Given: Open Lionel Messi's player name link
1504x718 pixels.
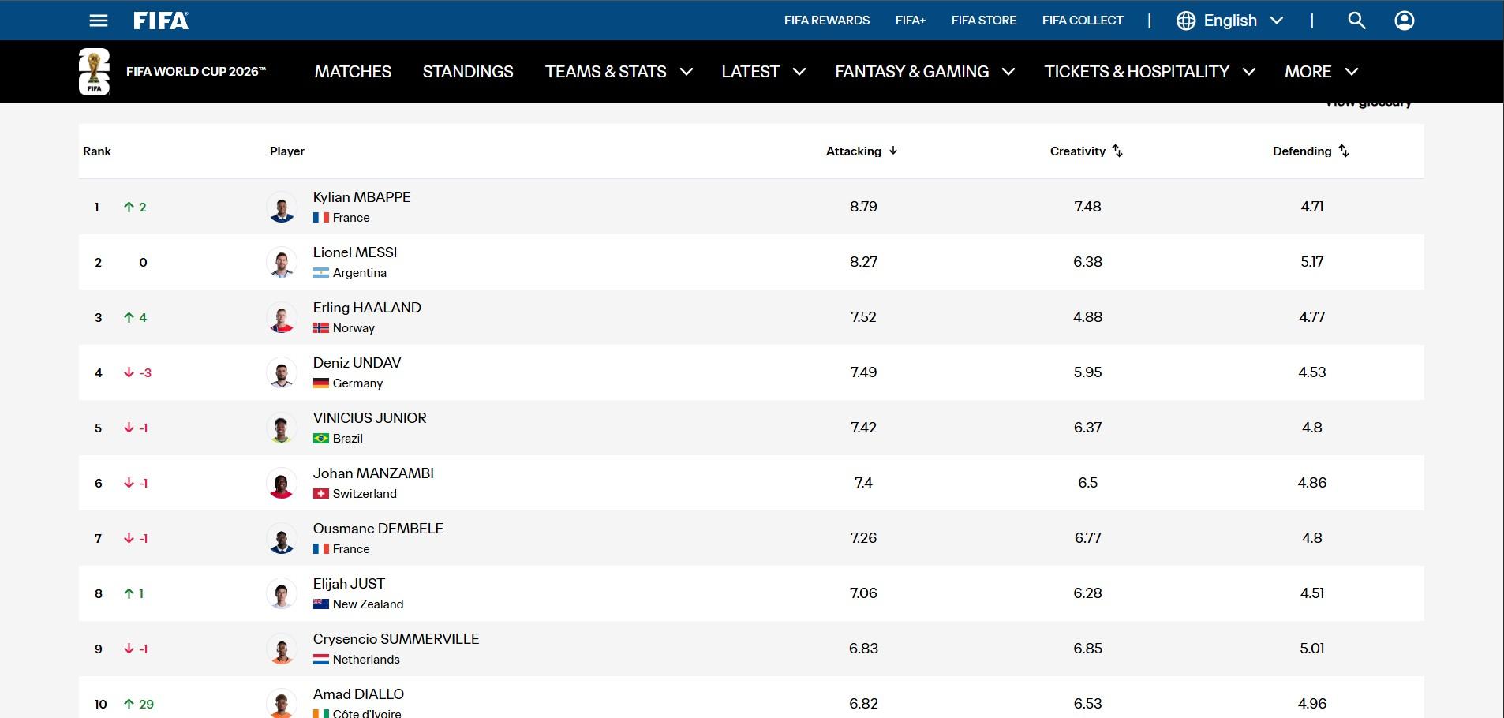Looking at the screenshot, I should click(355, 252).
